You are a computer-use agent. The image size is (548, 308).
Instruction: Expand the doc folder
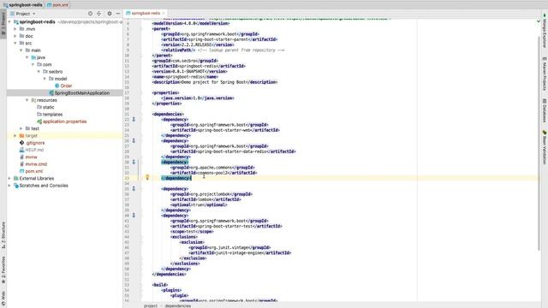click(15, 36)
